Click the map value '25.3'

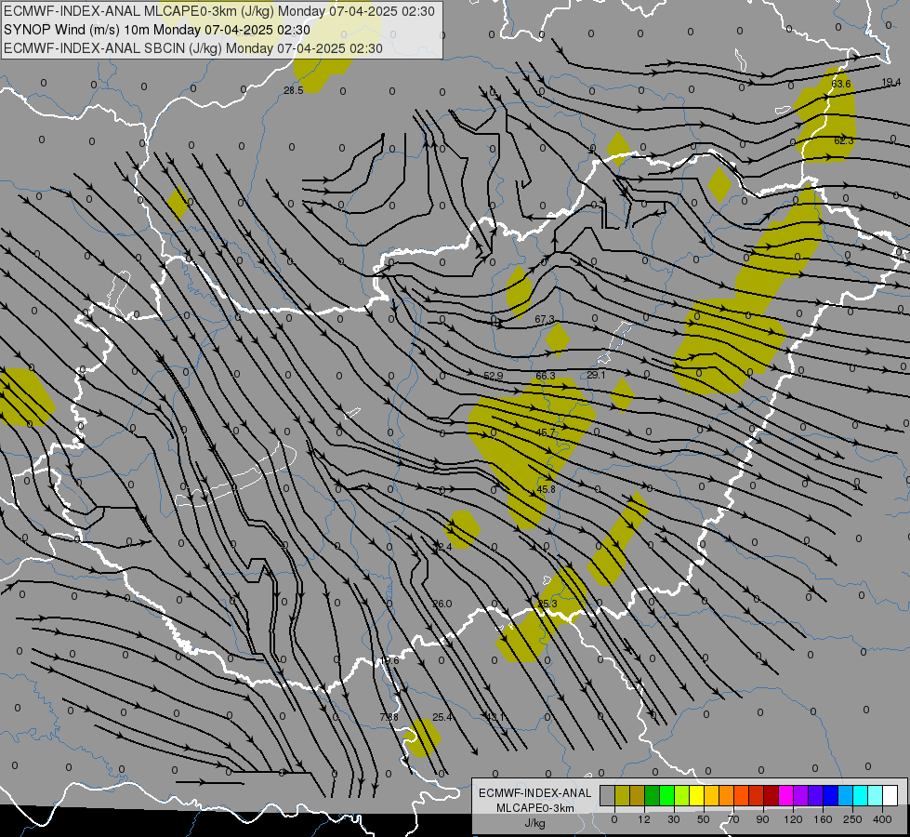point(547,604)
